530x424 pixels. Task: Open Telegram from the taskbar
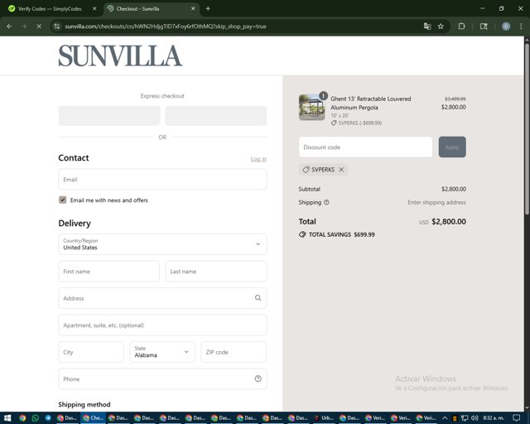coord(48,418)
